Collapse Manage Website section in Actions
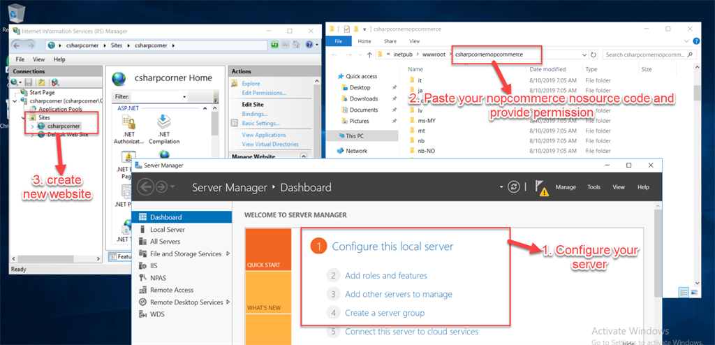Screen dimensions: 715x345 (303, 156)
